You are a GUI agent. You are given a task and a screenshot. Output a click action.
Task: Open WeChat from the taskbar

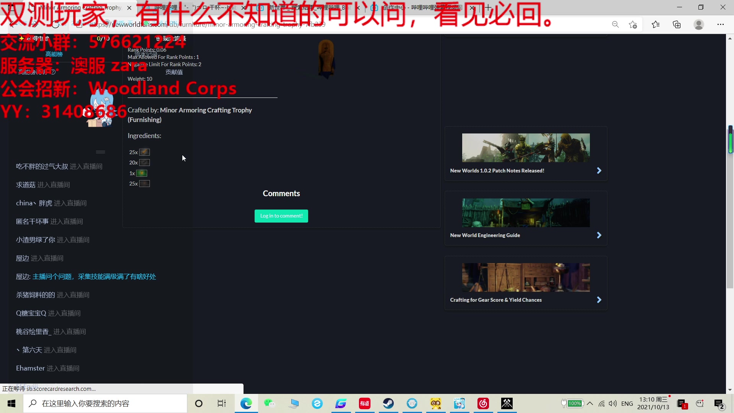(270, 403)
